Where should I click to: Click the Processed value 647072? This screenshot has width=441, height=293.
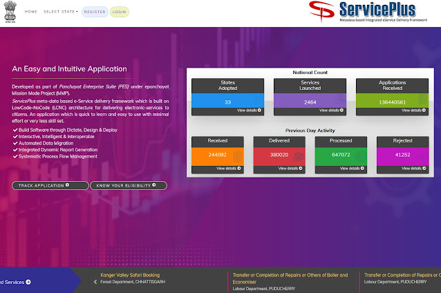pos(341,155)
